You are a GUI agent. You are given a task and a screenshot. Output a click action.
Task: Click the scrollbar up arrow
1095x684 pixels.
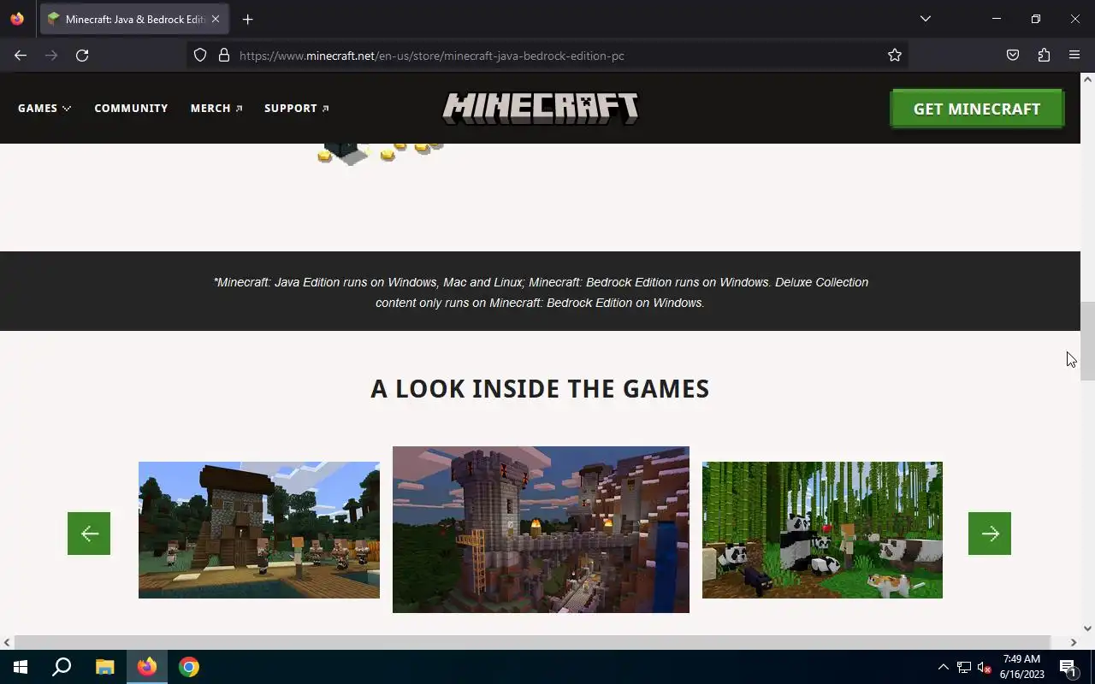[x=1087, y=80]
